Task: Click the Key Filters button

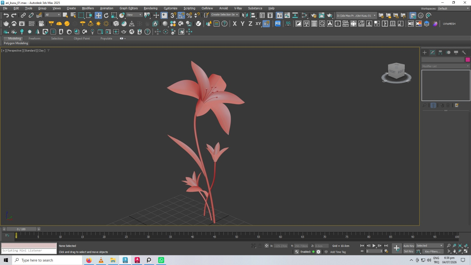Action: (x=432, y=251)
